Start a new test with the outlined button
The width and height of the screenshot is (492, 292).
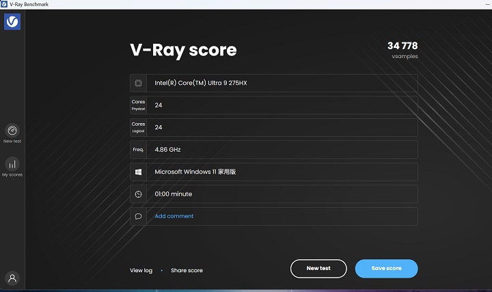[x=318, y=269]
